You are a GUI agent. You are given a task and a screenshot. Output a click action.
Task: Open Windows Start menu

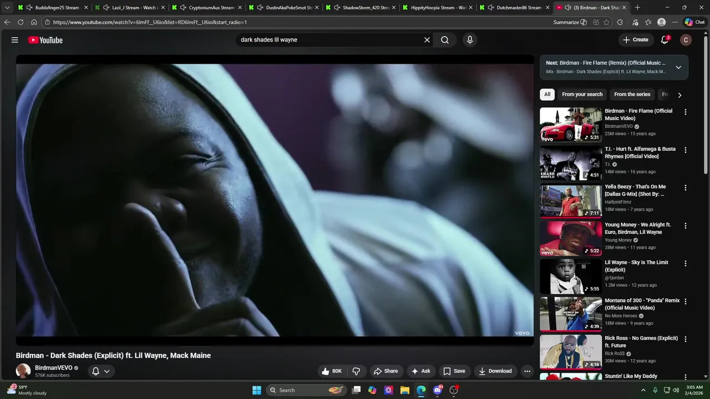pos(257,390)
